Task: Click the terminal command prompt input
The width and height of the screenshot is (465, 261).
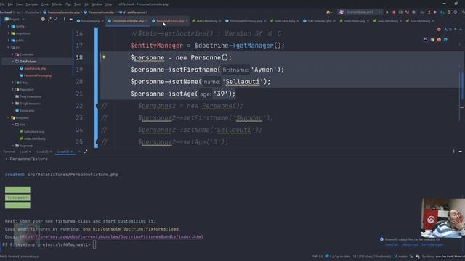Action: [x=94, y=245]
